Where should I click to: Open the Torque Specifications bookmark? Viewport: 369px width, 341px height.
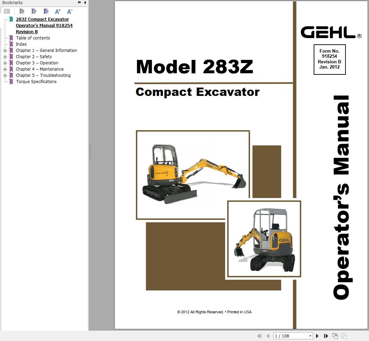(36, 82)
